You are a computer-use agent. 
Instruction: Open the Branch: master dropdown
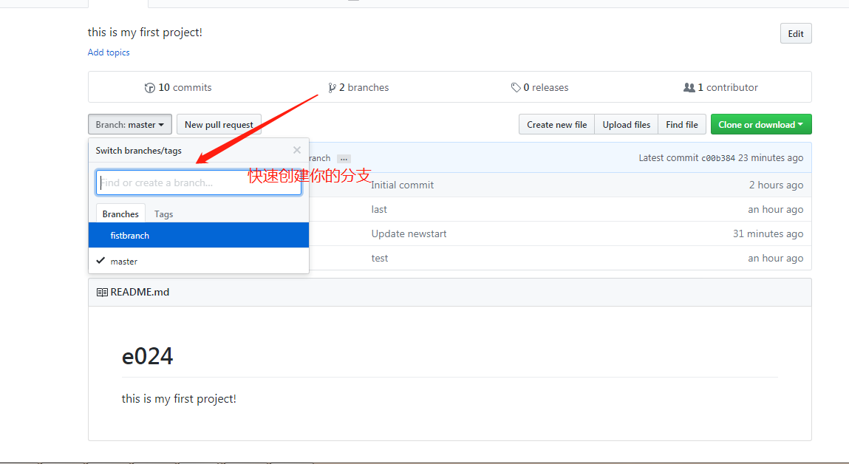pos(130,125)
